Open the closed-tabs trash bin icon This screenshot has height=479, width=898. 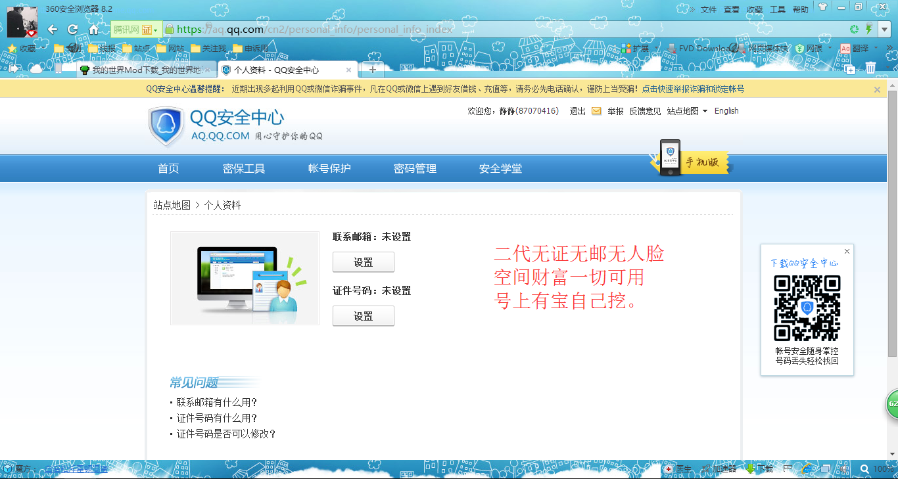tap(870, 68)
